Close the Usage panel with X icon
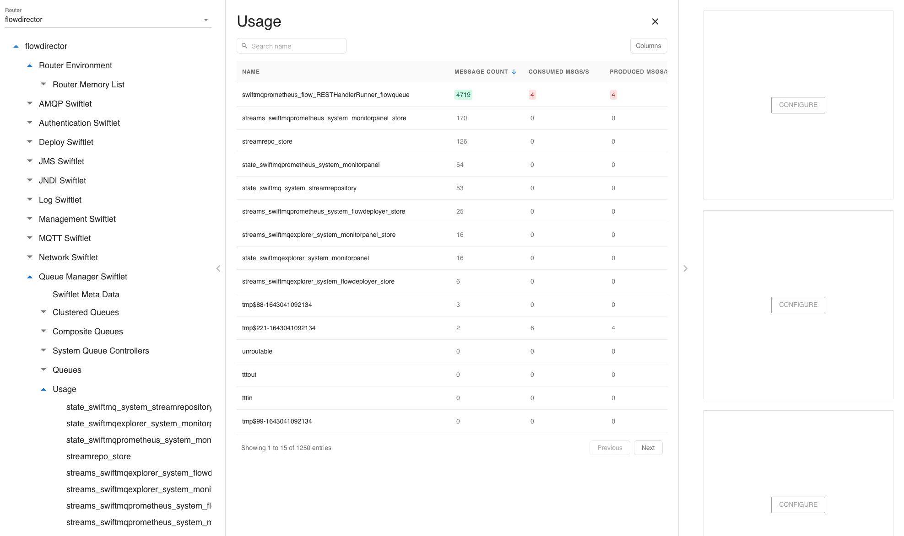 click(655, 21)
